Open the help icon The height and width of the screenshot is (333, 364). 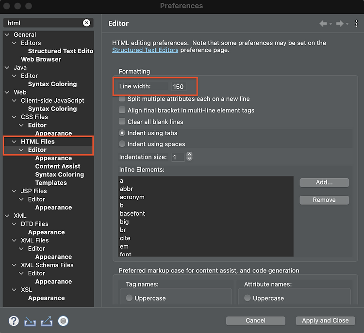tap(14, 321)
